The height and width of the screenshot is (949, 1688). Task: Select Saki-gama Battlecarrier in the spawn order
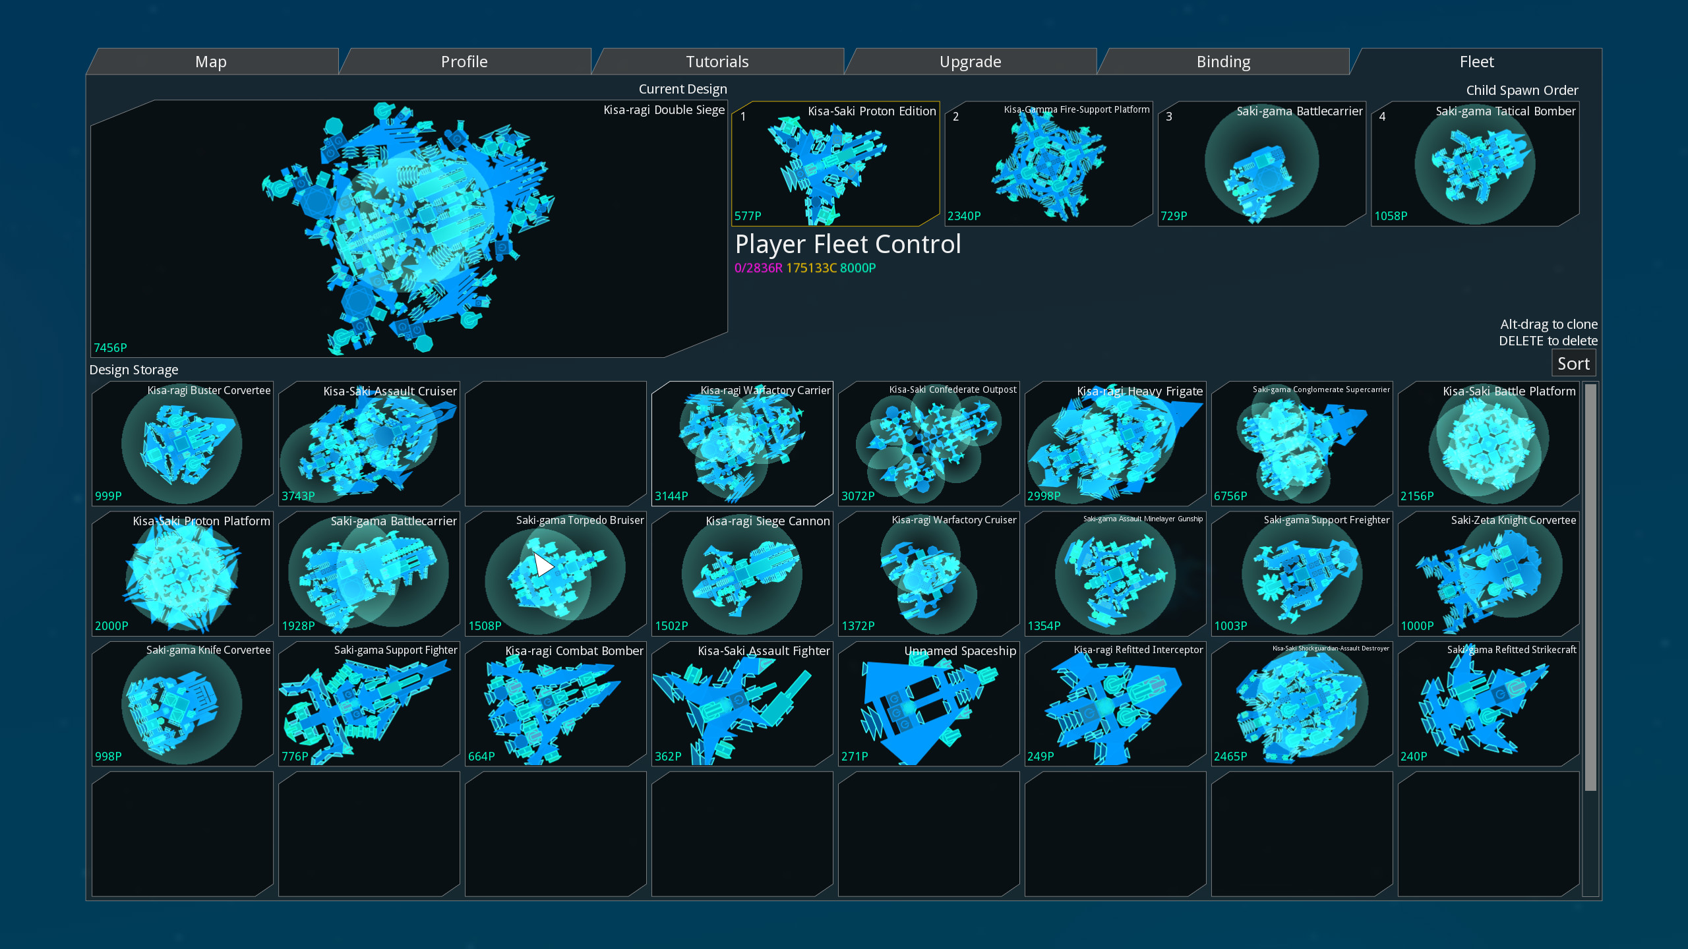pos(1261,165)
